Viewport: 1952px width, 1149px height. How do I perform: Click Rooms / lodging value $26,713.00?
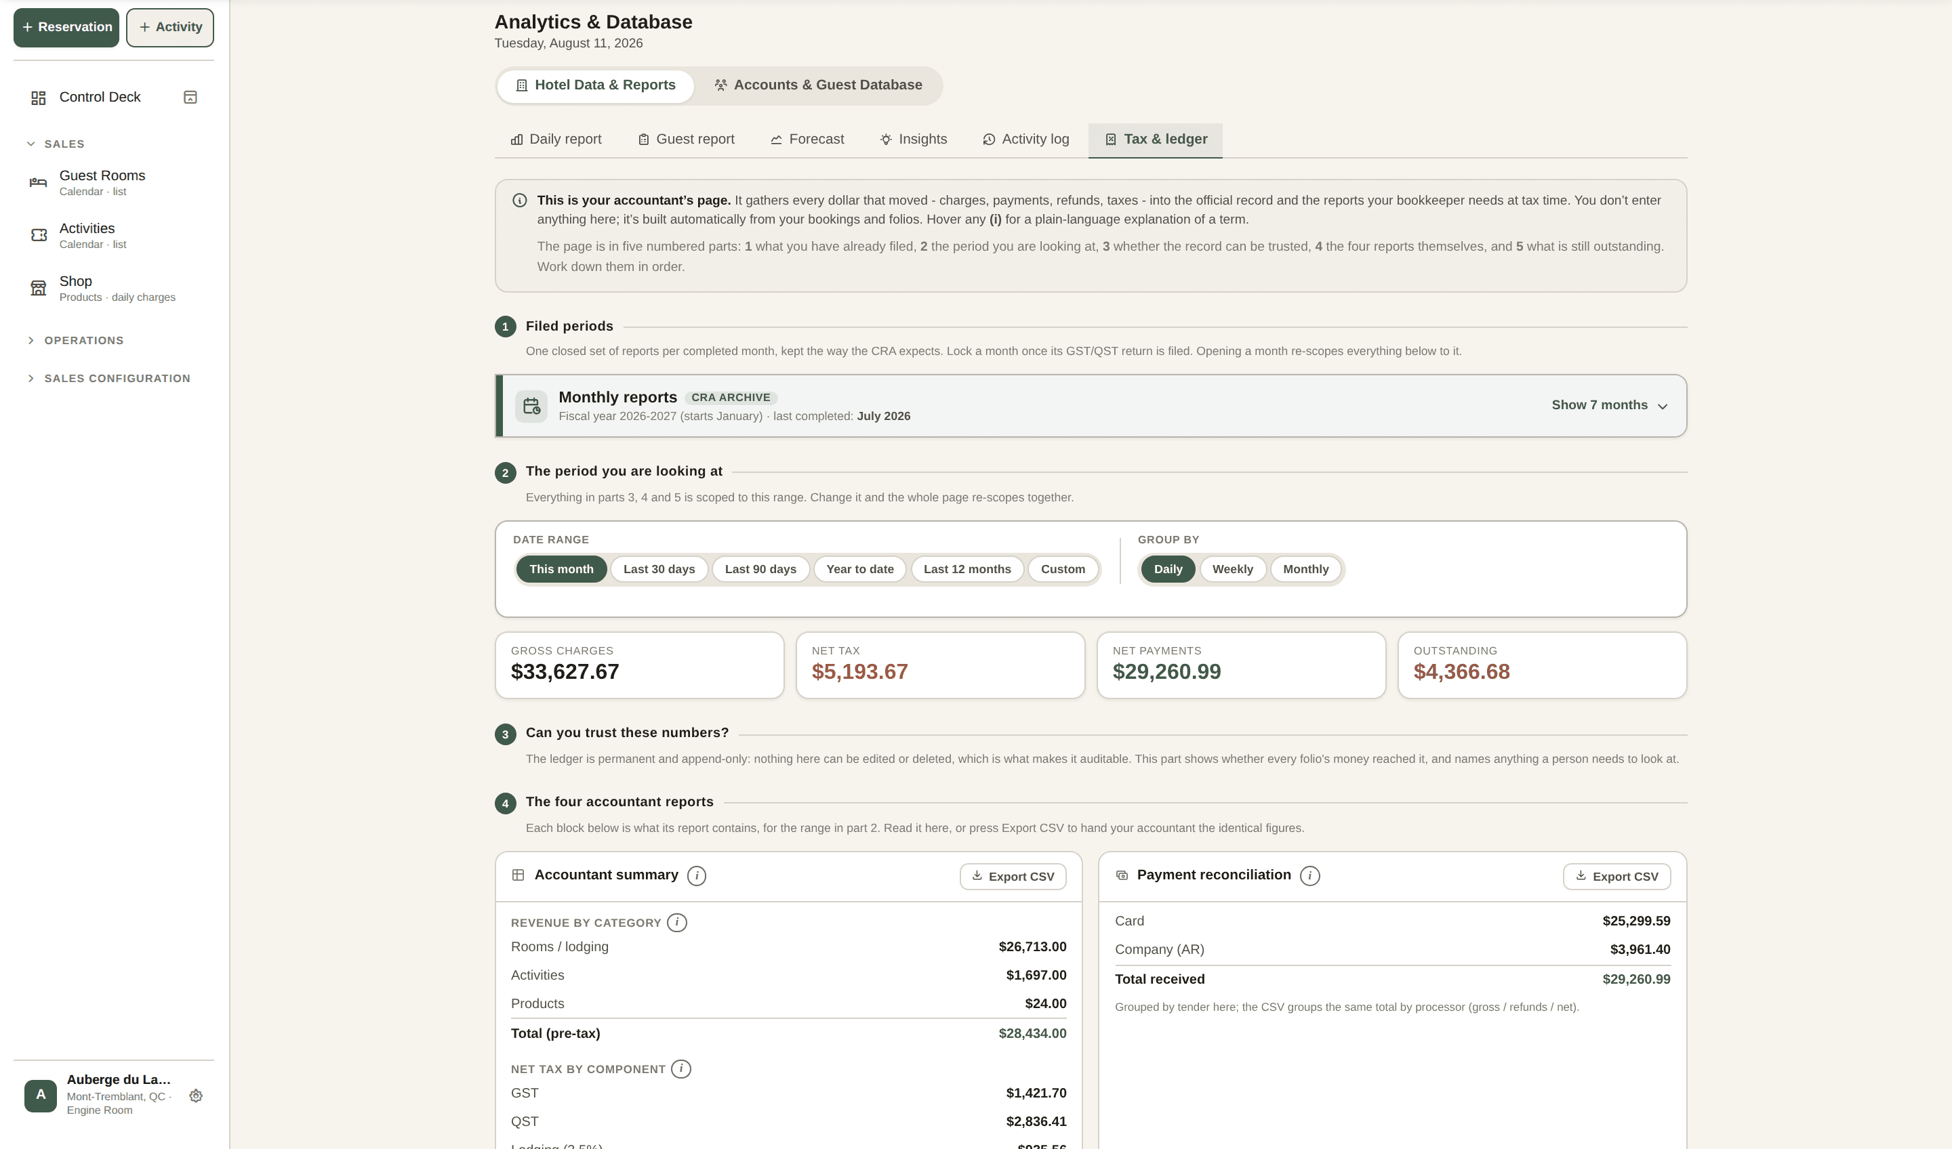tap(1032, 947)
